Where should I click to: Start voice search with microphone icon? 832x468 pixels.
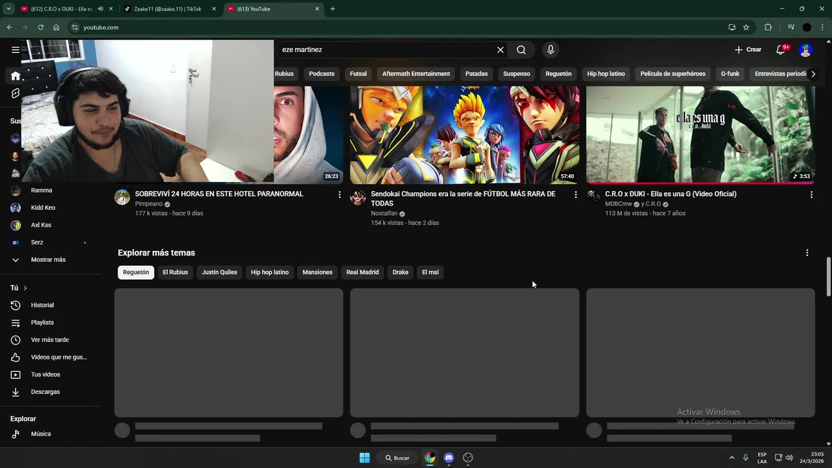[551, 49]
